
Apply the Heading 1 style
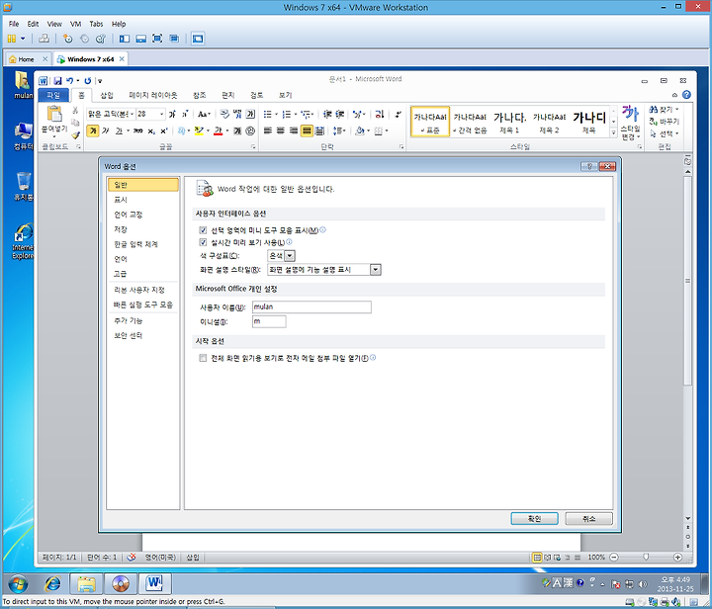(509, 122)
